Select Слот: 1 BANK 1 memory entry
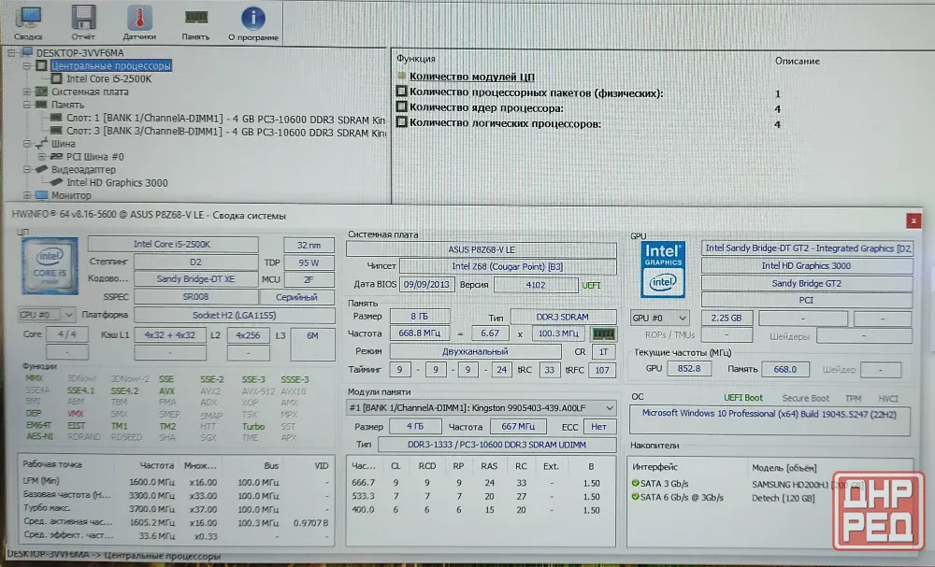The height and width of the screenshot is (567, 935). (x=226, y=120)
